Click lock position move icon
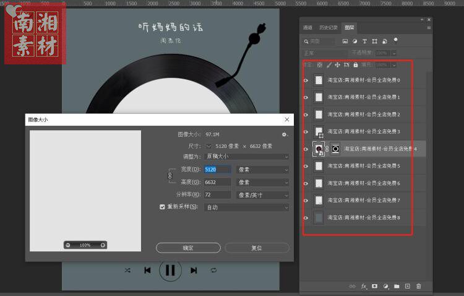 337,65
